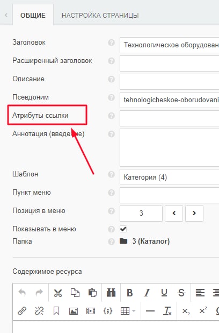Uncheck the Показывать в меню checkbox
This screenshot has width=219, height=333.
pyautogui.click(x=123, y=229)
